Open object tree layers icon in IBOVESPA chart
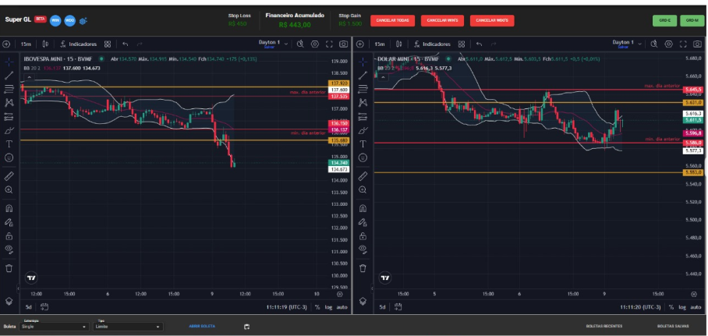The image size is (708, 336). (x=9, y=301)
